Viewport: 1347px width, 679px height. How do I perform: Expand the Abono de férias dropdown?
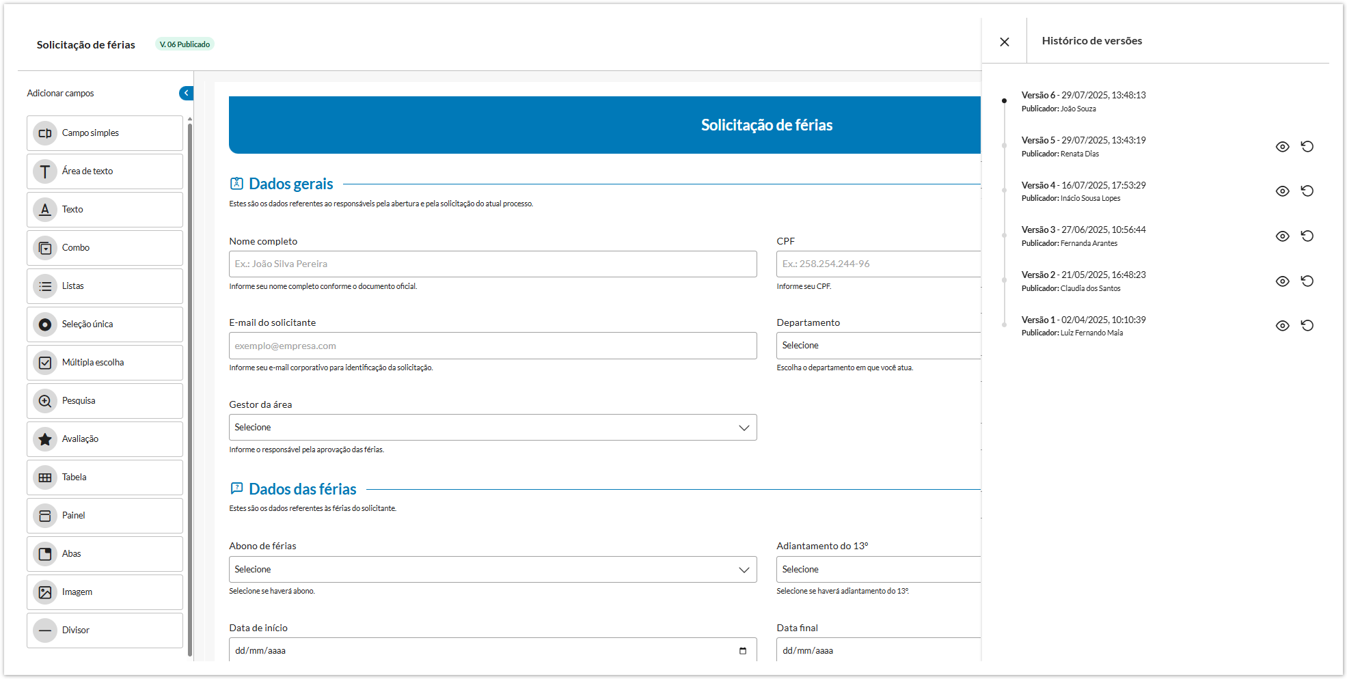coord(492,570)
